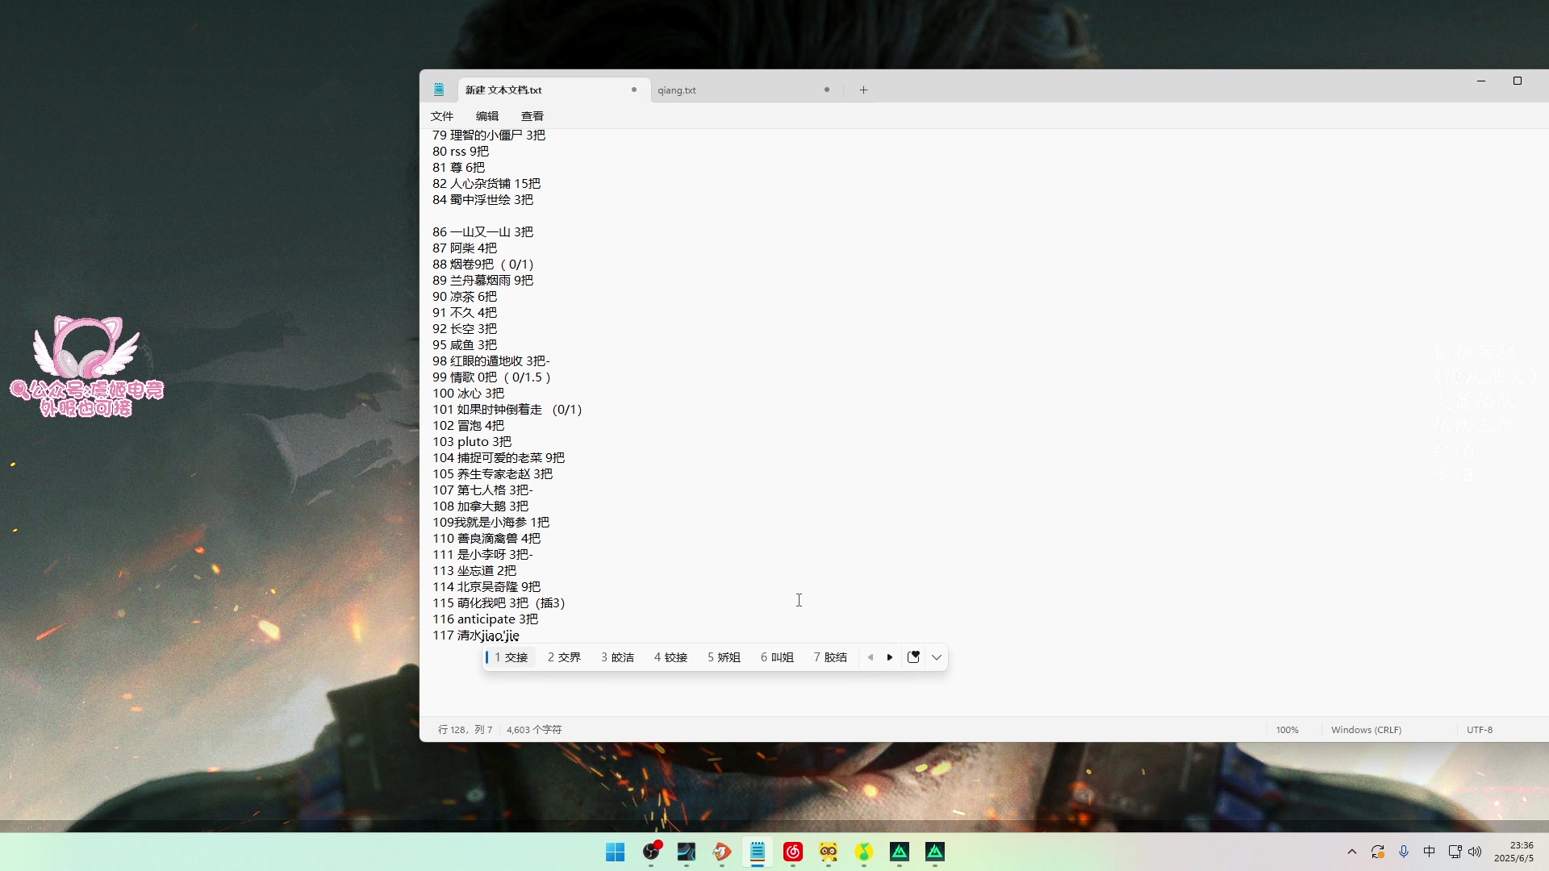The width and height of the screenshot is (1549, 871).
Task: Go to previous IME candidate page
Action: (871, 657)
